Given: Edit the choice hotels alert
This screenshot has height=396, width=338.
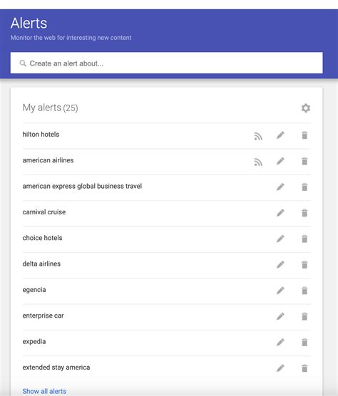Looking at the screenshot, I should click(280, 239).
